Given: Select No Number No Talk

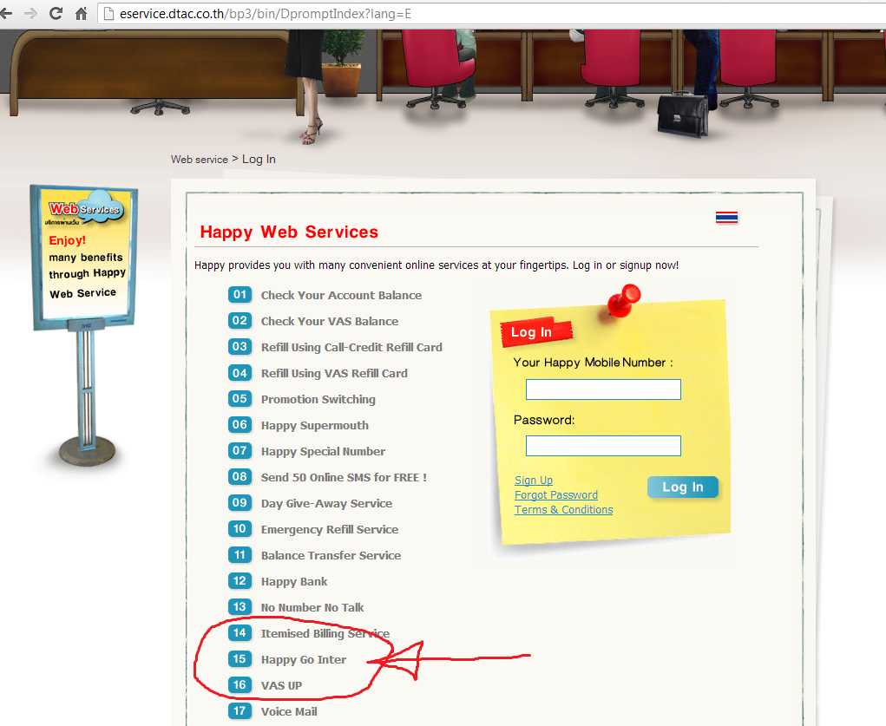Looking at the screenshot, I should click(x=312, y=607).
